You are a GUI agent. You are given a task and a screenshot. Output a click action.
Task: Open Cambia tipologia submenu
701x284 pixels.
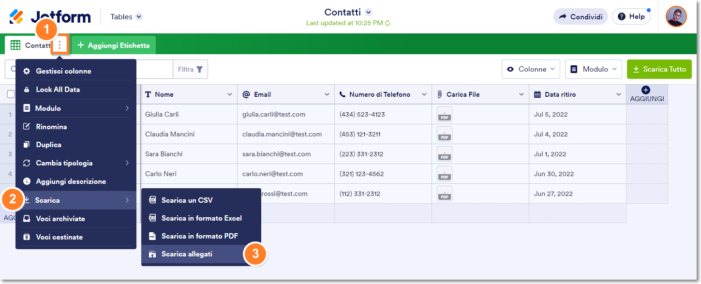pyautogui.click(x=76, y=163)
